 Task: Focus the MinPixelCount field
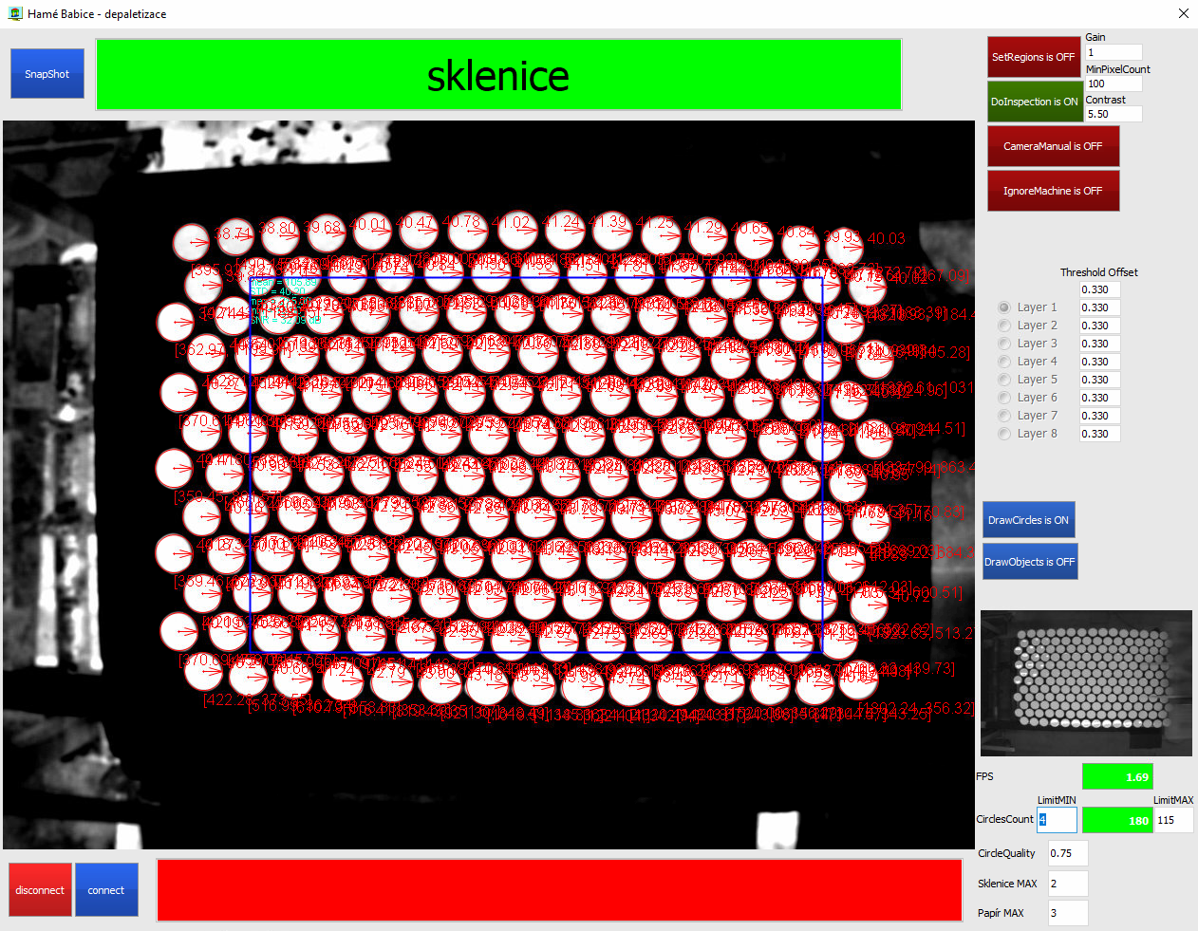pos(1114,84)
